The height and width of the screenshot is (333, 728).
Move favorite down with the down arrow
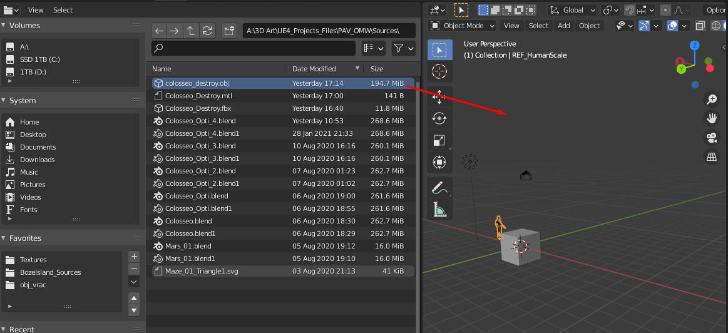pos(134,310)
